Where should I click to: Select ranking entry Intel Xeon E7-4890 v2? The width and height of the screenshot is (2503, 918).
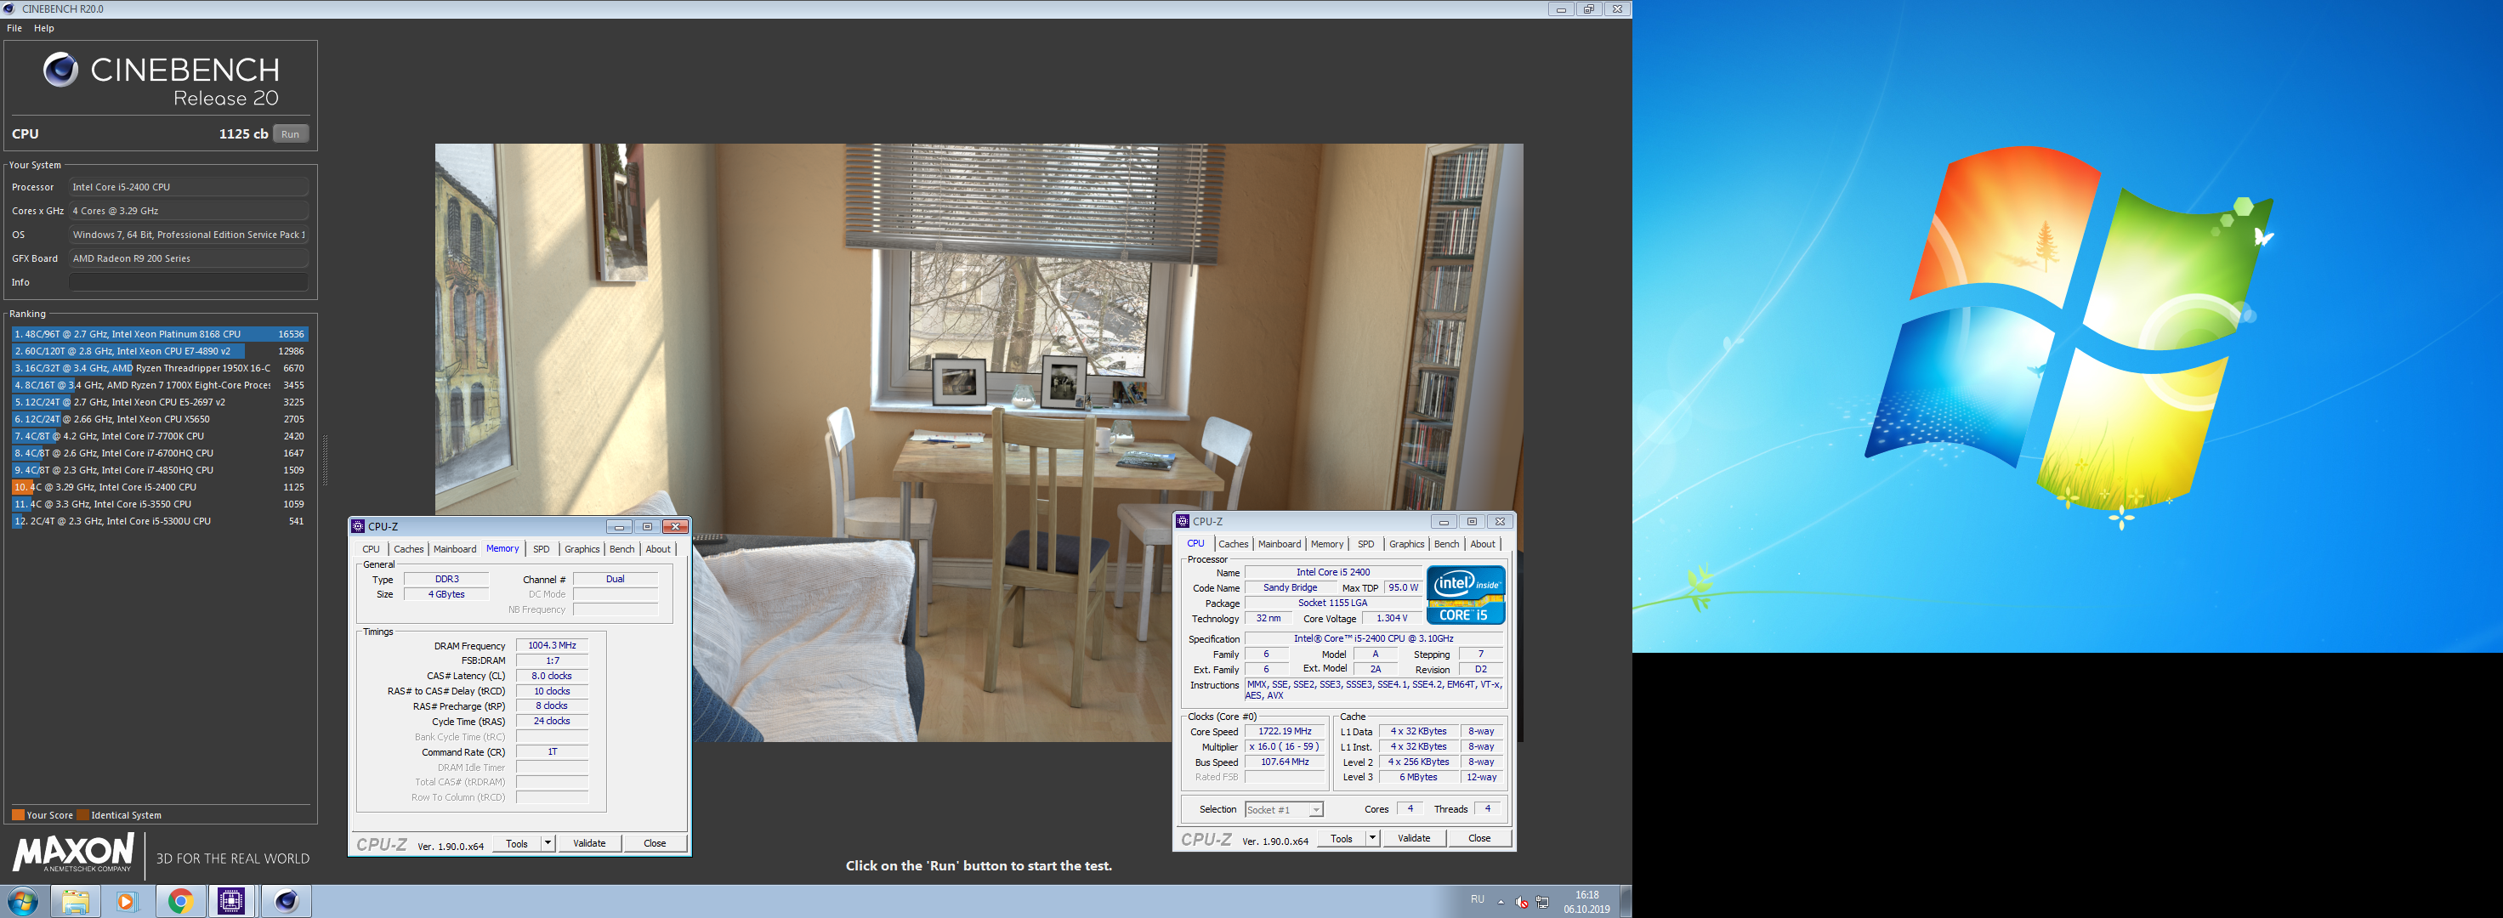[x=159, y=351]
